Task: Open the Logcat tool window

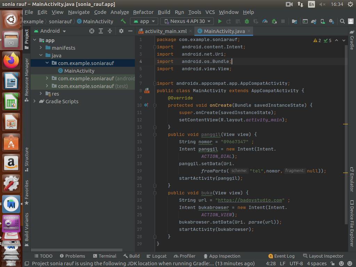Action: [x=156, y=256]
